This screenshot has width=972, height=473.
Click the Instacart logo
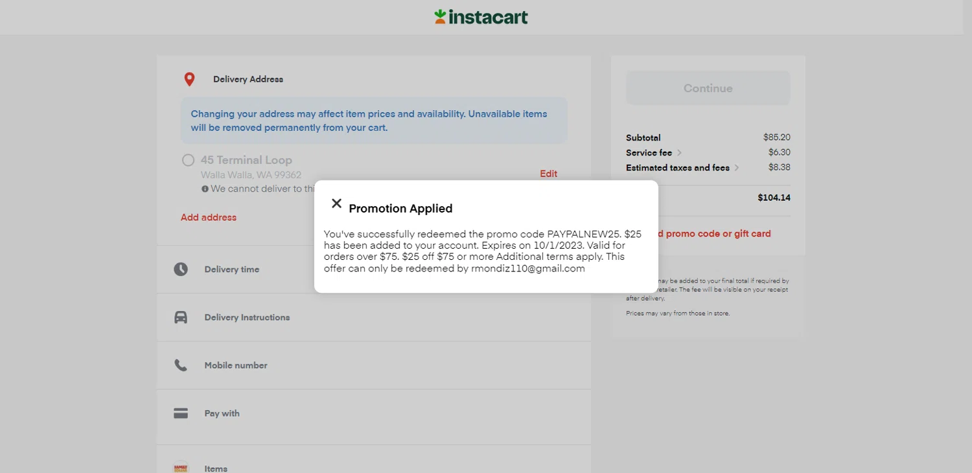(x=481, y=17)
